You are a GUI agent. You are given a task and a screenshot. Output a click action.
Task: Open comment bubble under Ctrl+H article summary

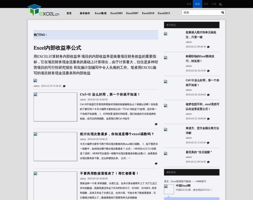pyautogui.click(x=156, y=124)
